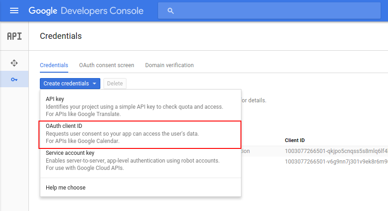The height and width of the screenshot is (211, 388).
Task: Go to the Domain verification tab
Action: tap(169, 65)
